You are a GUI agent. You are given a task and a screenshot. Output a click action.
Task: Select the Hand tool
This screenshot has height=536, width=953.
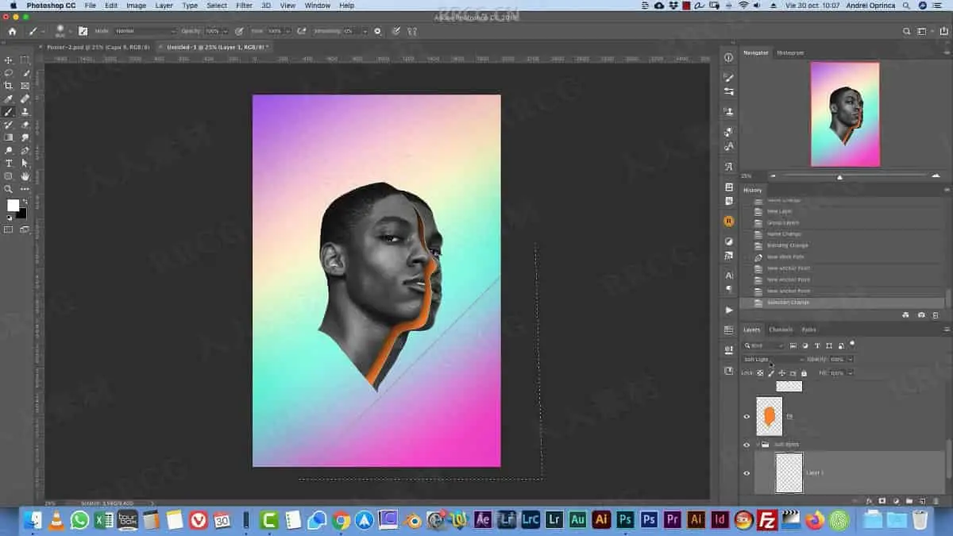25,176
